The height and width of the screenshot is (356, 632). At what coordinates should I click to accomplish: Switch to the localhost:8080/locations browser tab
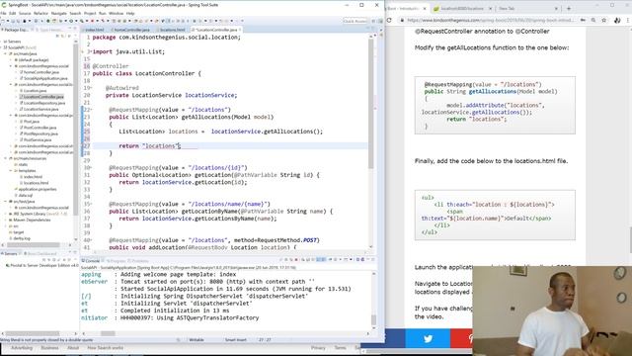(462, 8)
